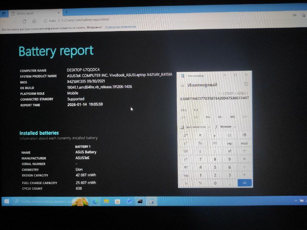
Task: Toggle the 2nd function key
Action: 186,135
